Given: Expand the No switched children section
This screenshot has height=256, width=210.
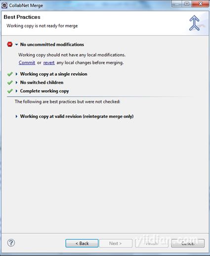Looking at the screenshot, I should tap(16, 83).
